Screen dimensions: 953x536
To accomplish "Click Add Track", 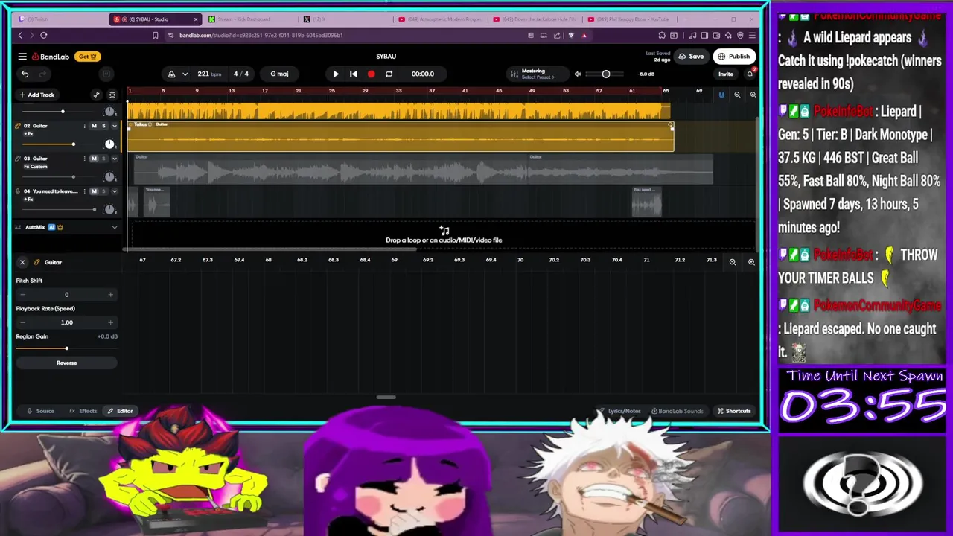I will pos(37,95).
